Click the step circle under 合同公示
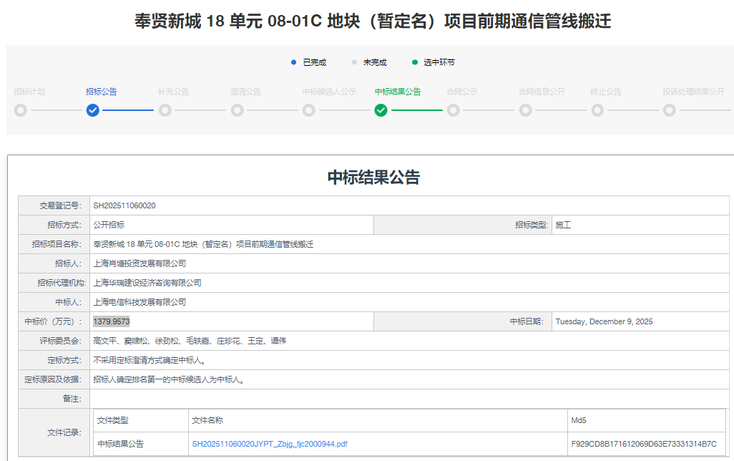This screenshot has height=461, width=734. 453,110
